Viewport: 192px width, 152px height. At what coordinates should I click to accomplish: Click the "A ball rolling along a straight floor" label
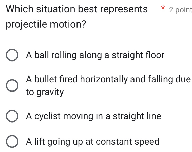[x=95, y=55]
